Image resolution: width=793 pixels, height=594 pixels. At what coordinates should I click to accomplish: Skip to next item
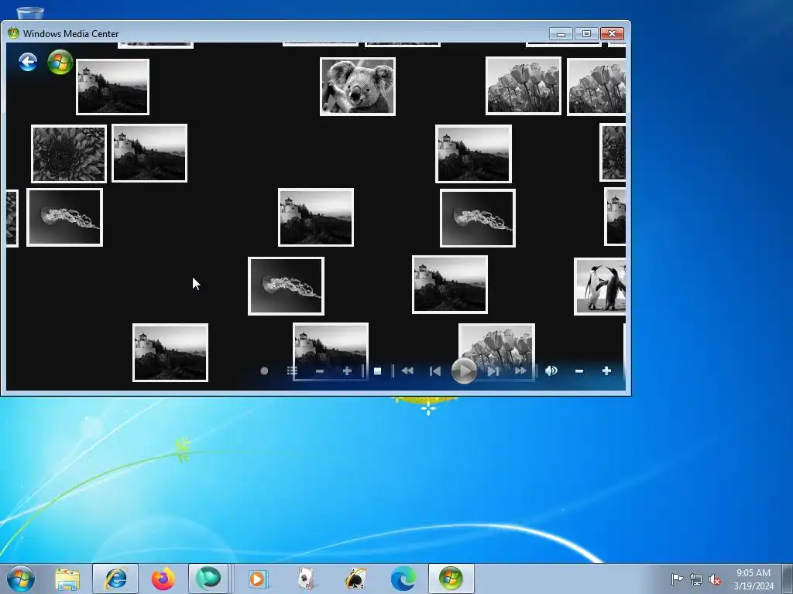tap(493, 371)
